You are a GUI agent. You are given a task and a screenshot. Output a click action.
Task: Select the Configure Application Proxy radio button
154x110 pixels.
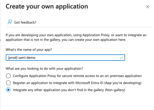pyautogui.click(x=8, y=76)
